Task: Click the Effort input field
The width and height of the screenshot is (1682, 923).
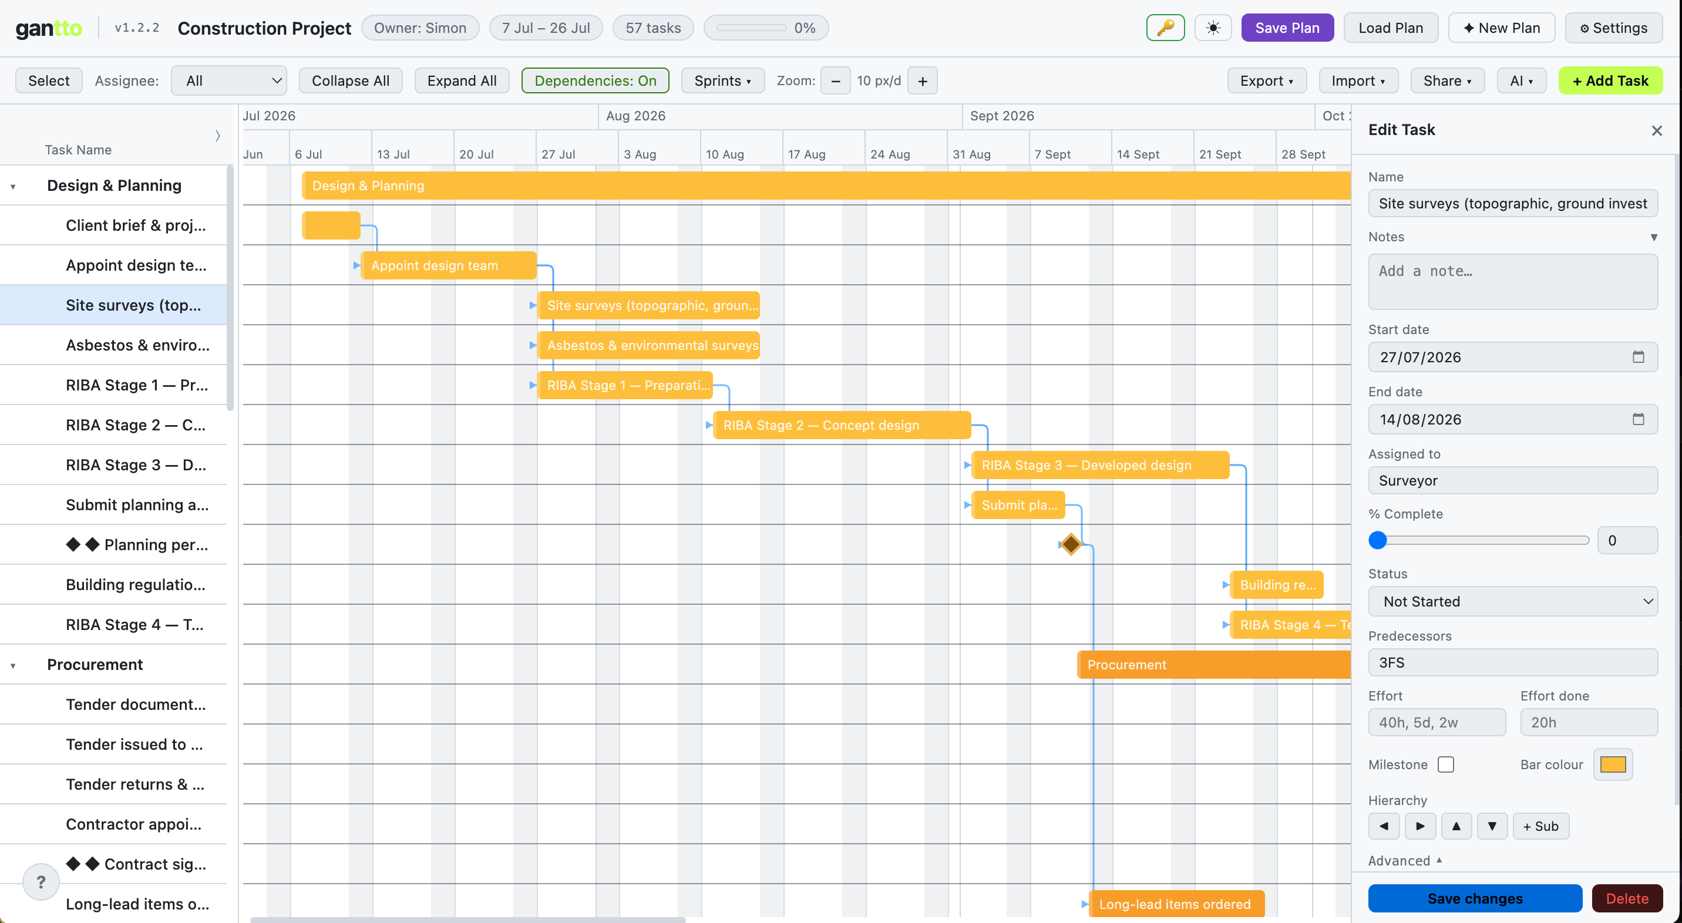Action: click(1437, 722)
